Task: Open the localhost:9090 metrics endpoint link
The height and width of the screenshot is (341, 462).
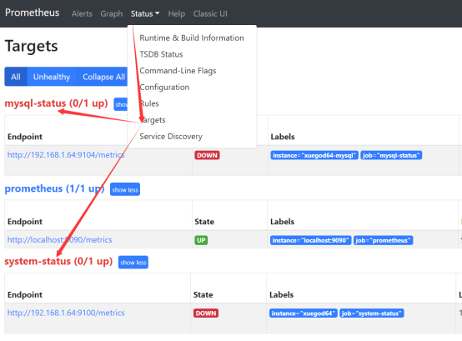Action: tap(59, 240)
